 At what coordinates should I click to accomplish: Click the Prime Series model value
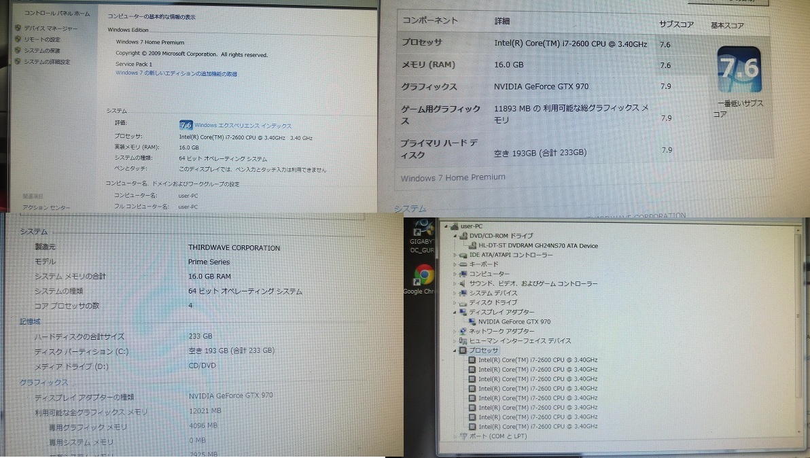[209, 262]
